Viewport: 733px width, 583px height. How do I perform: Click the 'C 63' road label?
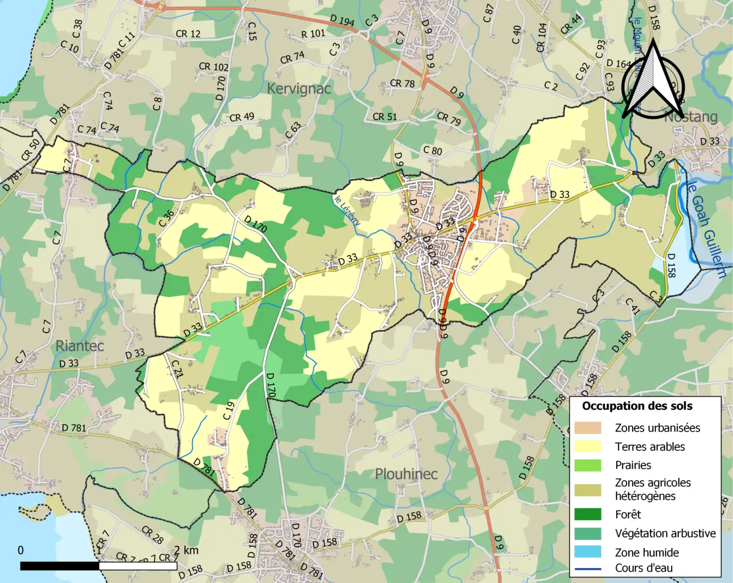coord(293,130)
